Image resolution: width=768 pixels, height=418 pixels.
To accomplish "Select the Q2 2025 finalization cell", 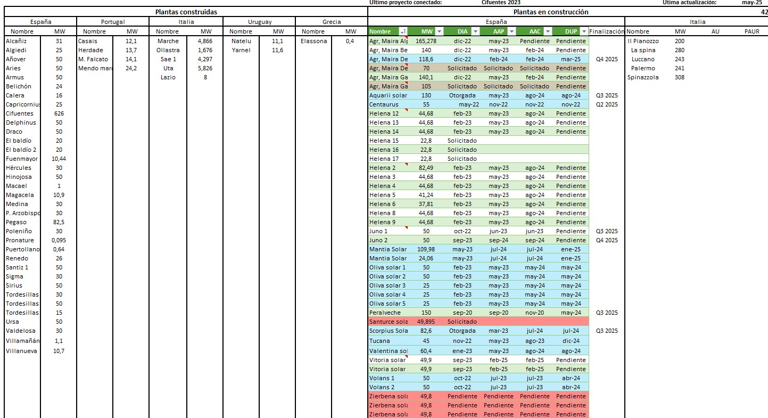I will 607,104.
